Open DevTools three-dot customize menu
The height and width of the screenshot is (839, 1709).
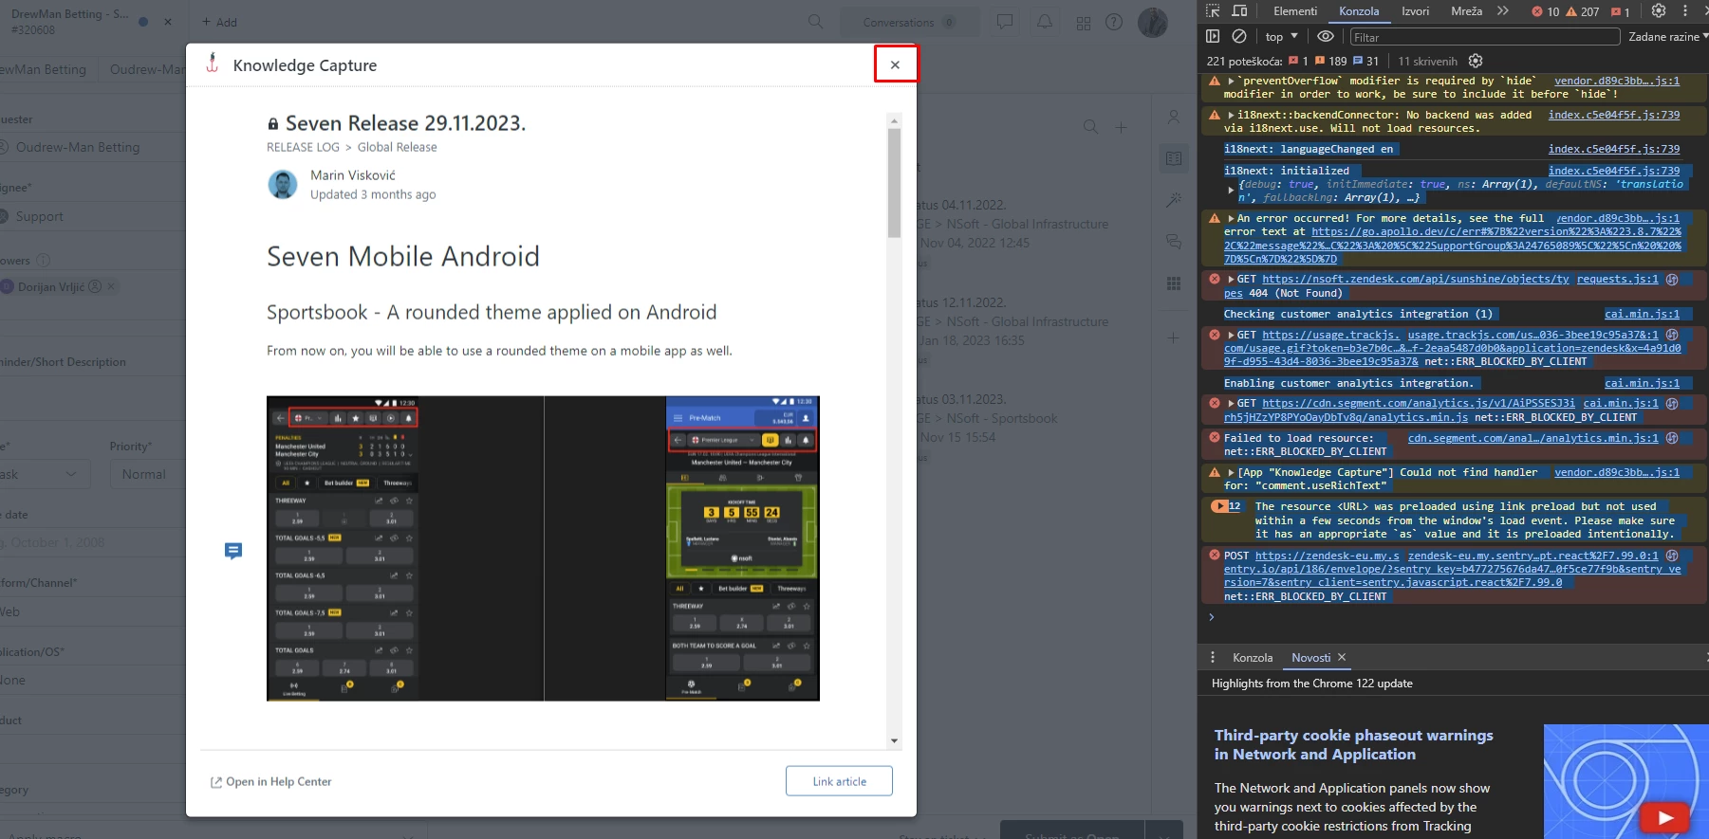(1684, 11)
